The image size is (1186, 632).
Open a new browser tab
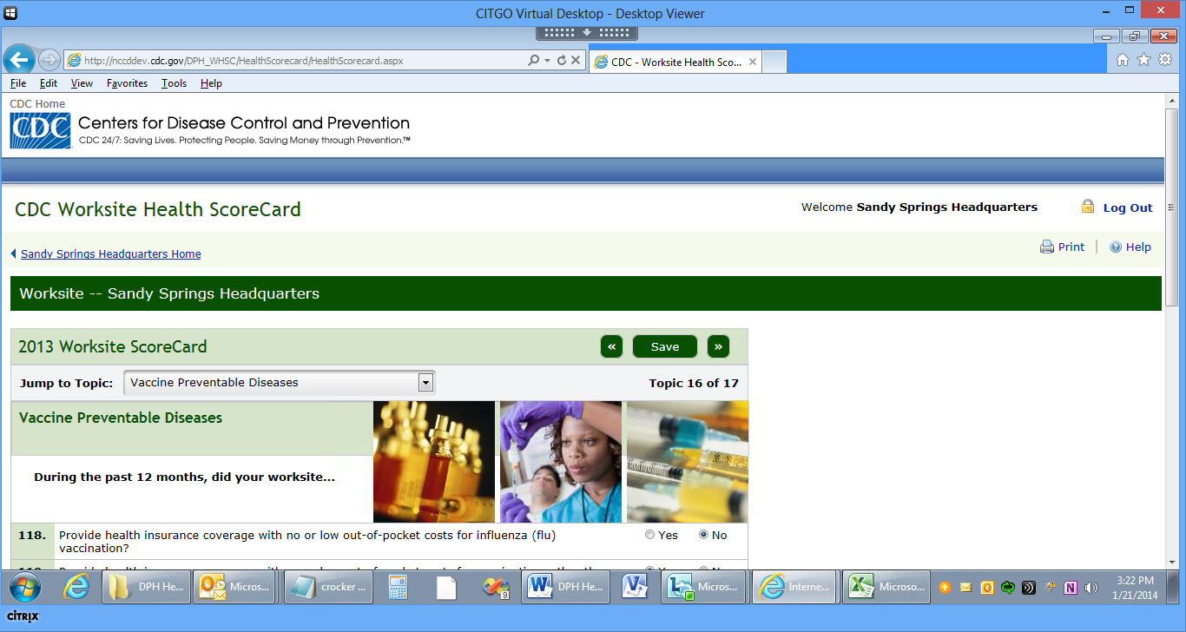(774, 62)
